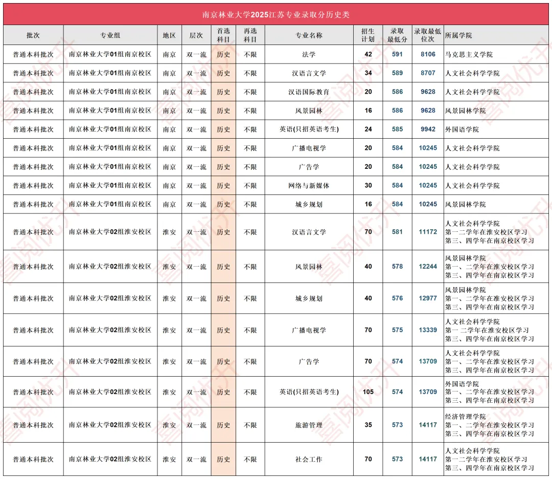Click the 专业组 column header
Screen dimensions: 552x479
(110, 35)
